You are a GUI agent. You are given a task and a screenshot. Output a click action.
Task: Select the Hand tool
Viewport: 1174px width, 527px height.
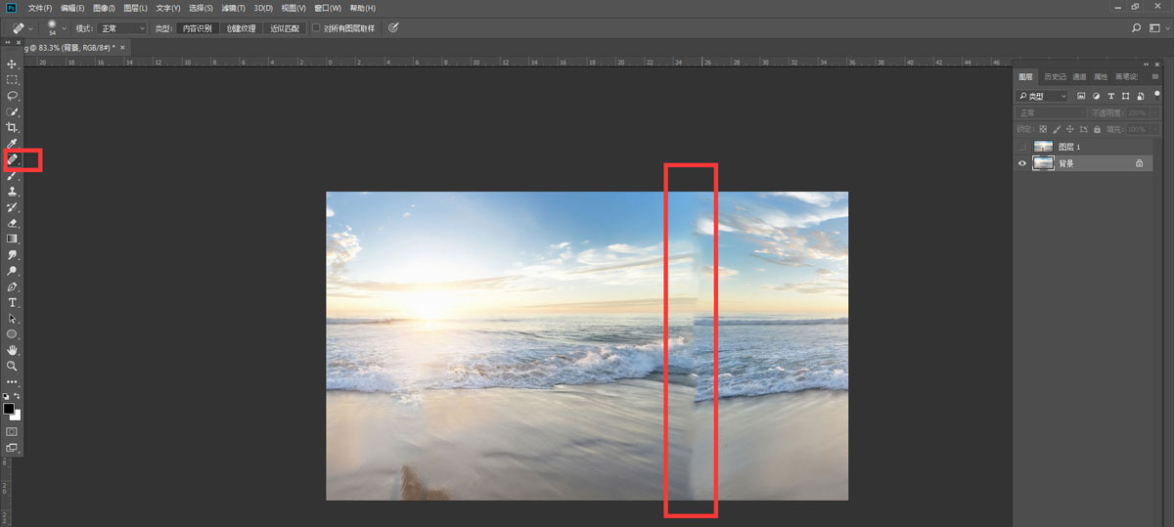click(12, 350)
